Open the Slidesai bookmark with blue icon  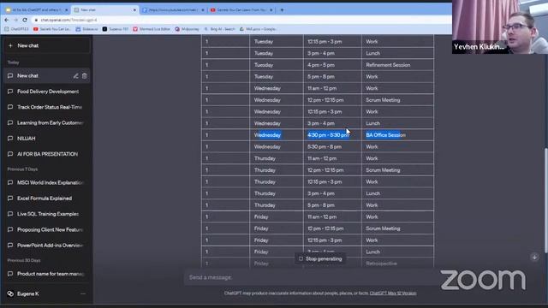coord(87,29)
